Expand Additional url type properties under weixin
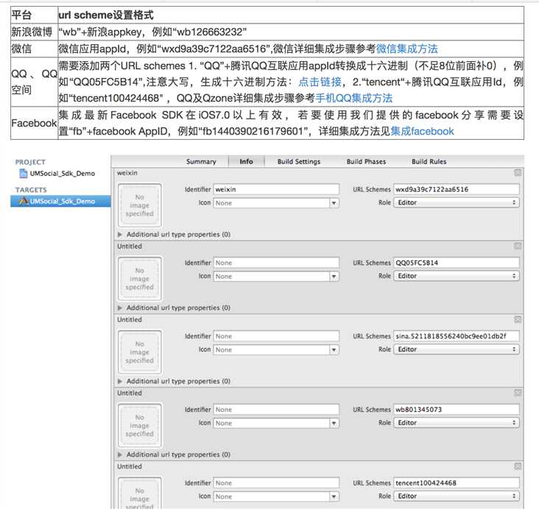Screen dimensions: 539x509 [120, 234]
